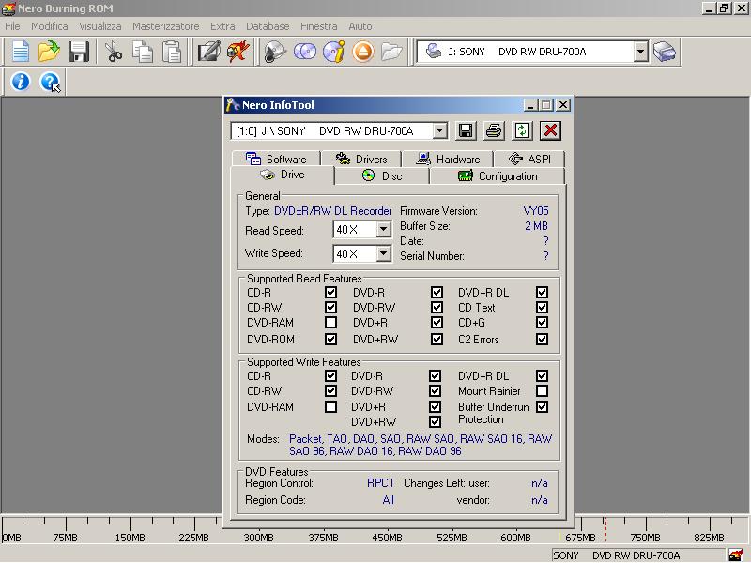Open the Masterizzatore menu
The image size is (751, 563).
[166, 26]
